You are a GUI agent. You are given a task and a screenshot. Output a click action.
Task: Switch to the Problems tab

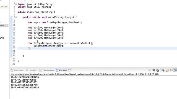point(19,70)
